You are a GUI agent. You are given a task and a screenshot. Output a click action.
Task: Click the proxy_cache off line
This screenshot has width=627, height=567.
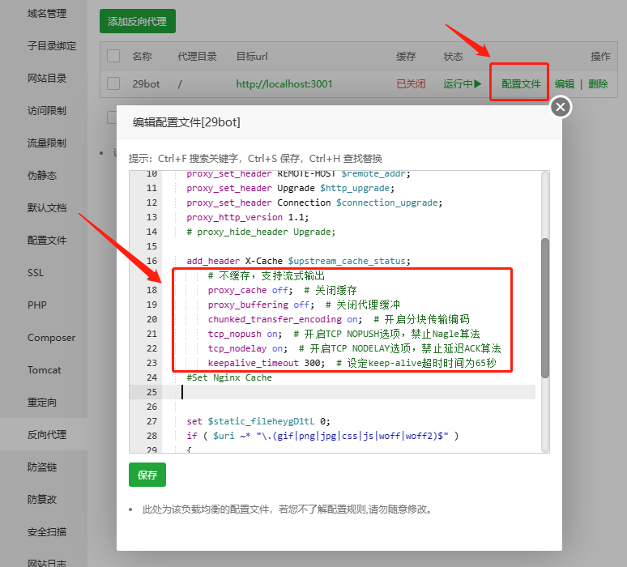click(x=282, y=290)
